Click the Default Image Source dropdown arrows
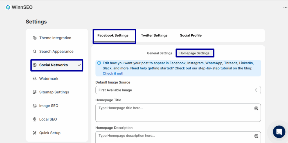This screenshot has height=143, width=288. point(256,90)
